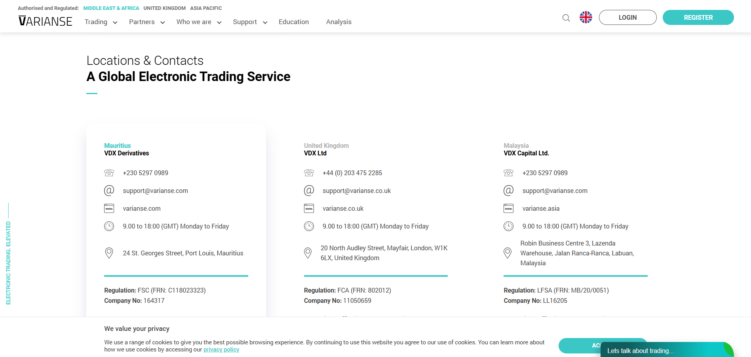Image resolution: width=751 pixels, height=357 pixels.
Task: Click website icon beside varianse.com
Action: pyautogui.click(x=109, y=208)
